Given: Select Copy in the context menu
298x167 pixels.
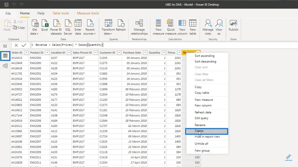Looking at the screenshot, I should tap(207, 87).
